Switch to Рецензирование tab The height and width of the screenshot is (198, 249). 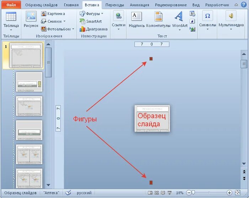(171, 5)
